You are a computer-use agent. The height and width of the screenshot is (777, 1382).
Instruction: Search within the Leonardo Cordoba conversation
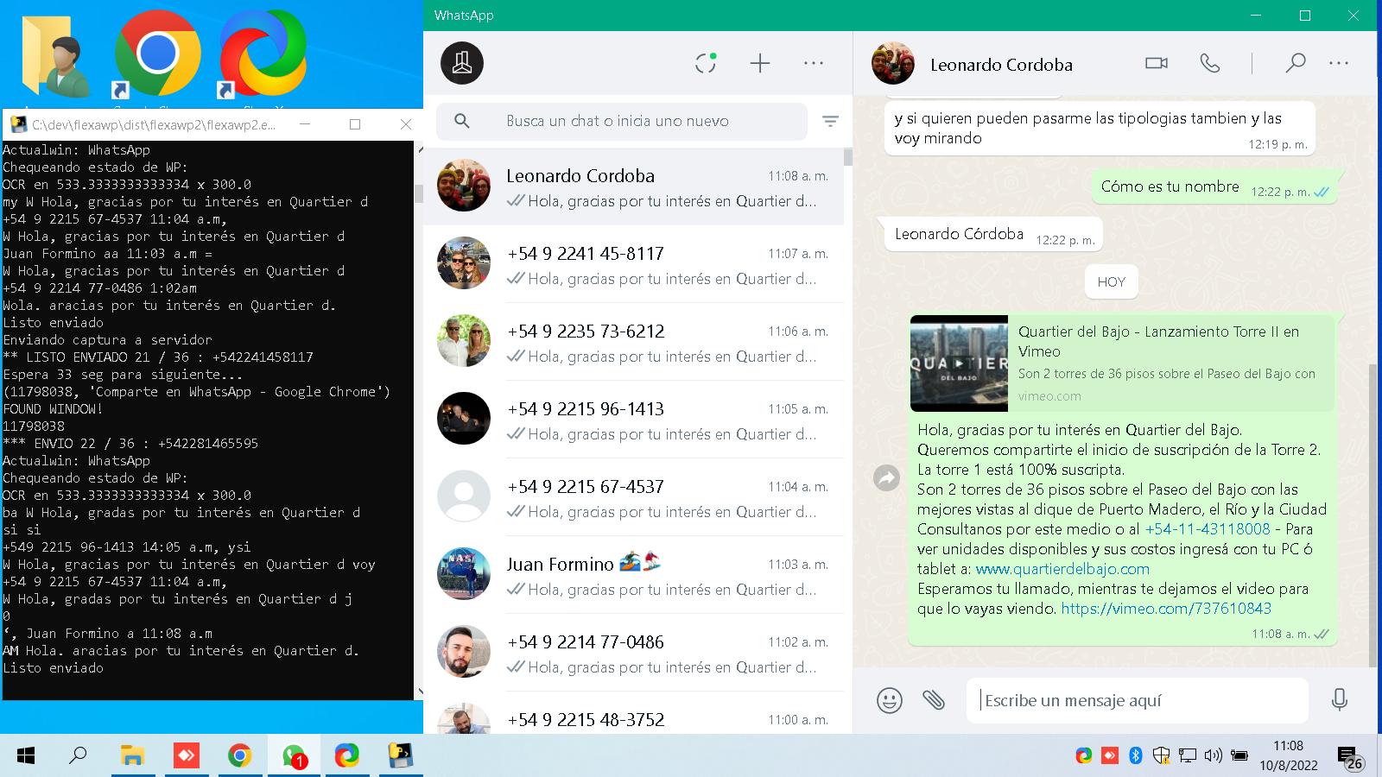coord(1295,63)
